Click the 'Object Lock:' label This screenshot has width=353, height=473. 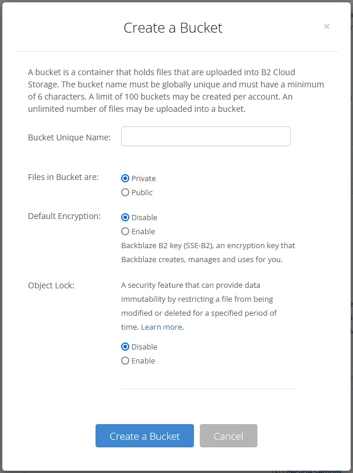51,285
